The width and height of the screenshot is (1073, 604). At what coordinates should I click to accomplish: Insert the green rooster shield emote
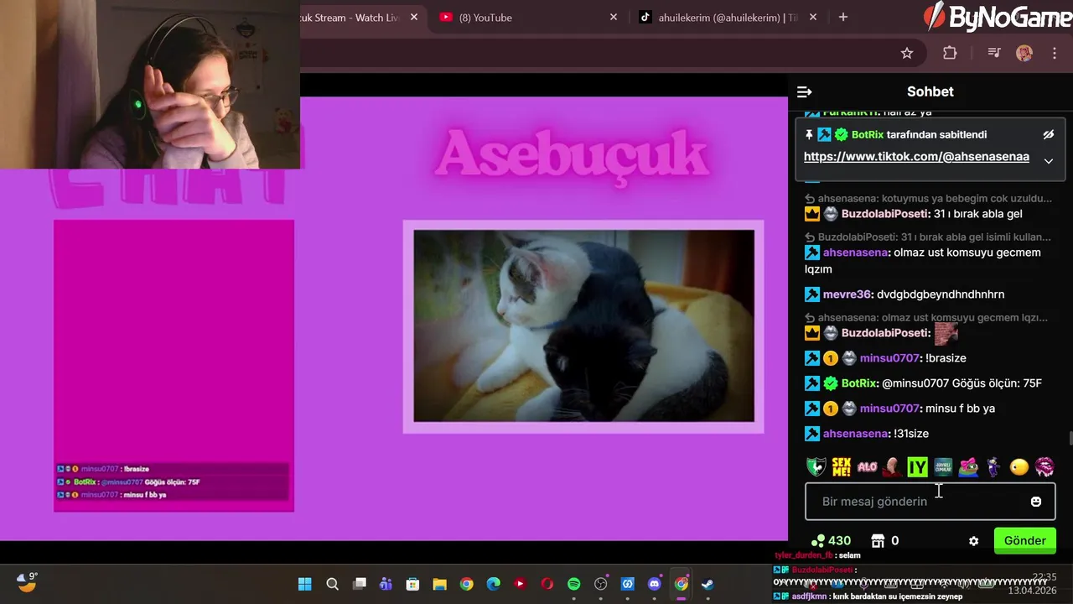click(x=816, y=467)
